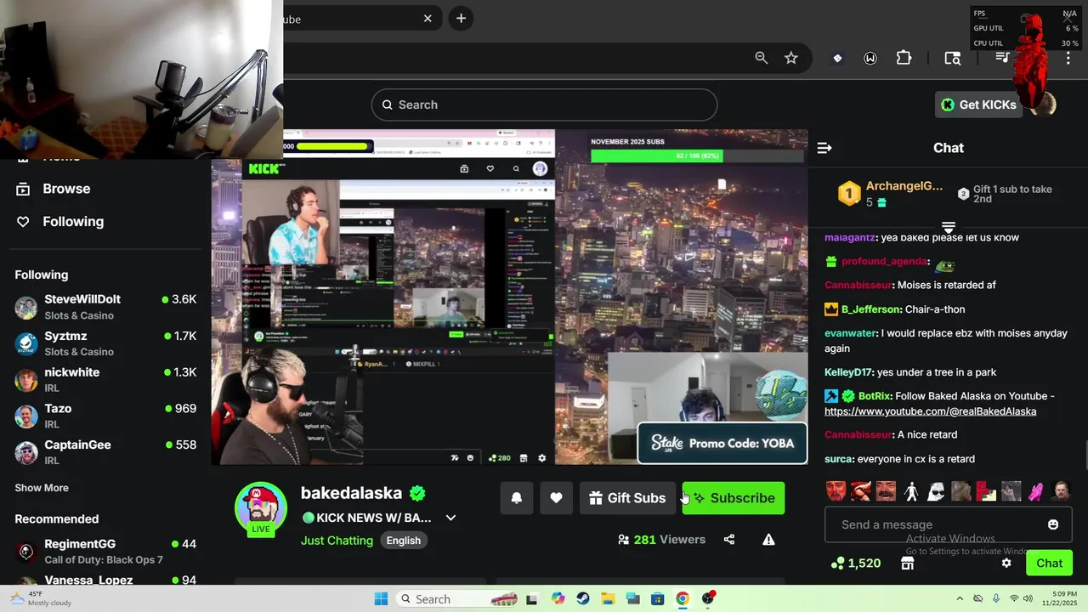Click the English language tag
Image resolution: width=1088 pixels, height=612 pixels.
pyautogui.click(x=404, y=541)
